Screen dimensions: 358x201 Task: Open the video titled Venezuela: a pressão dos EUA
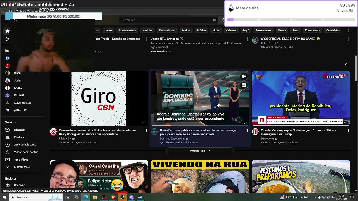[97, 132]
